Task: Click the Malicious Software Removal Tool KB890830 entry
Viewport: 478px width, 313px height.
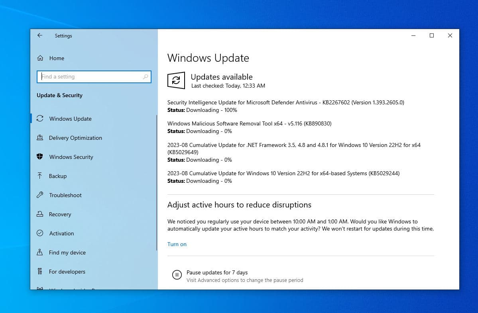Action: (x=249, y=123)
